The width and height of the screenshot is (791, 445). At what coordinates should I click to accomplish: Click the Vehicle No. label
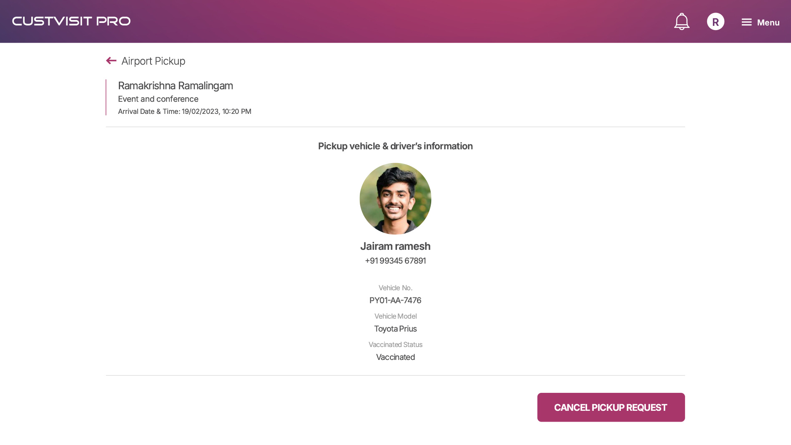[395, 288]
